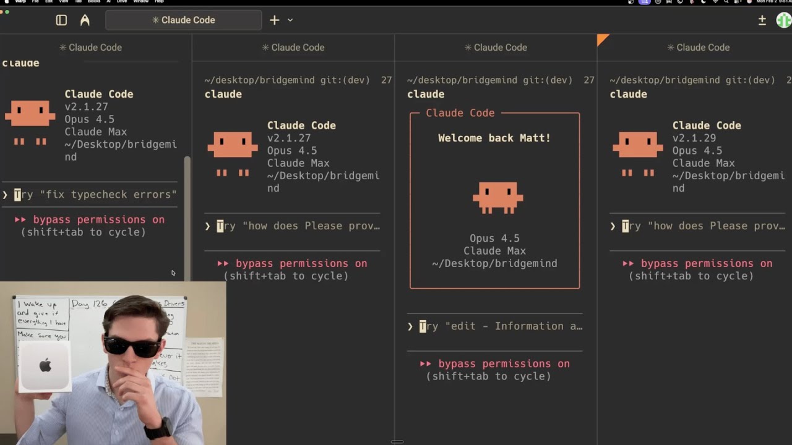Click "~/Desktop/bridgemind" inside the Welcome box

click(494, 263)
